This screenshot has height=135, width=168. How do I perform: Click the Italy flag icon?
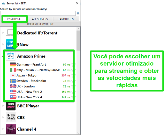point(13,70)
